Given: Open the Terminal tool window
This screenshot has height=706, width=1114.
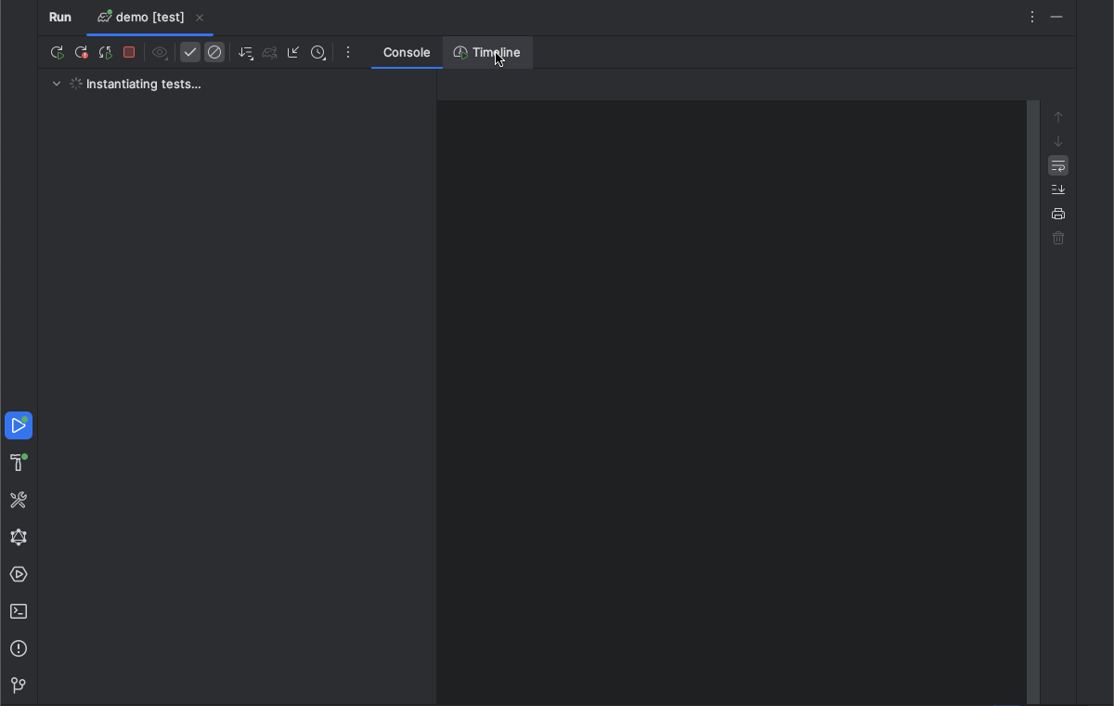Looking at the screenshot, I should pos(19,611).
